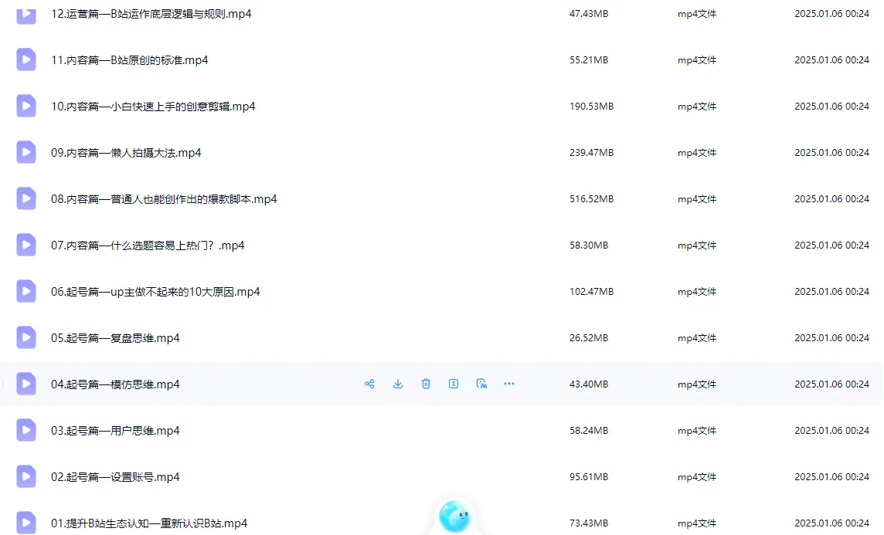This screenshot has height=535, width=884.
Task: Click video icon beside 03.起号篇—用户思维
Action: (25, 430)
